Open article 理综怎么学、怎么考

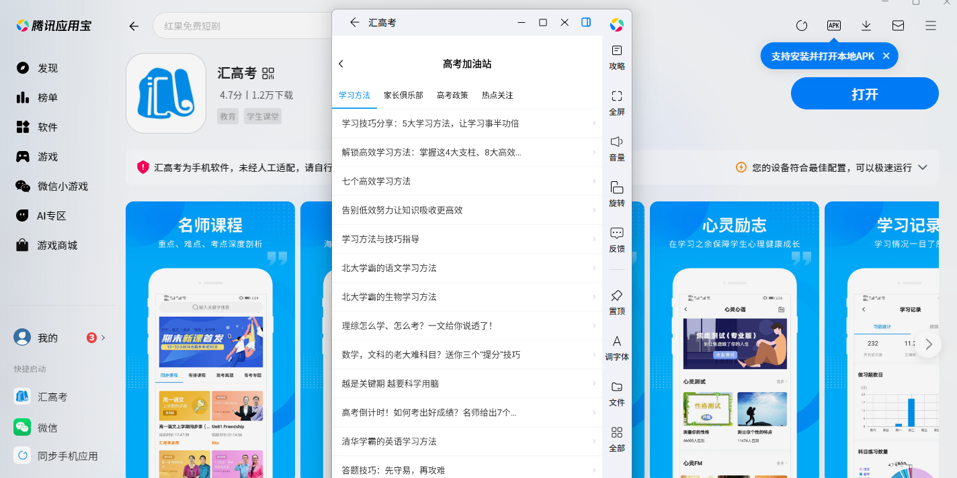467,326
